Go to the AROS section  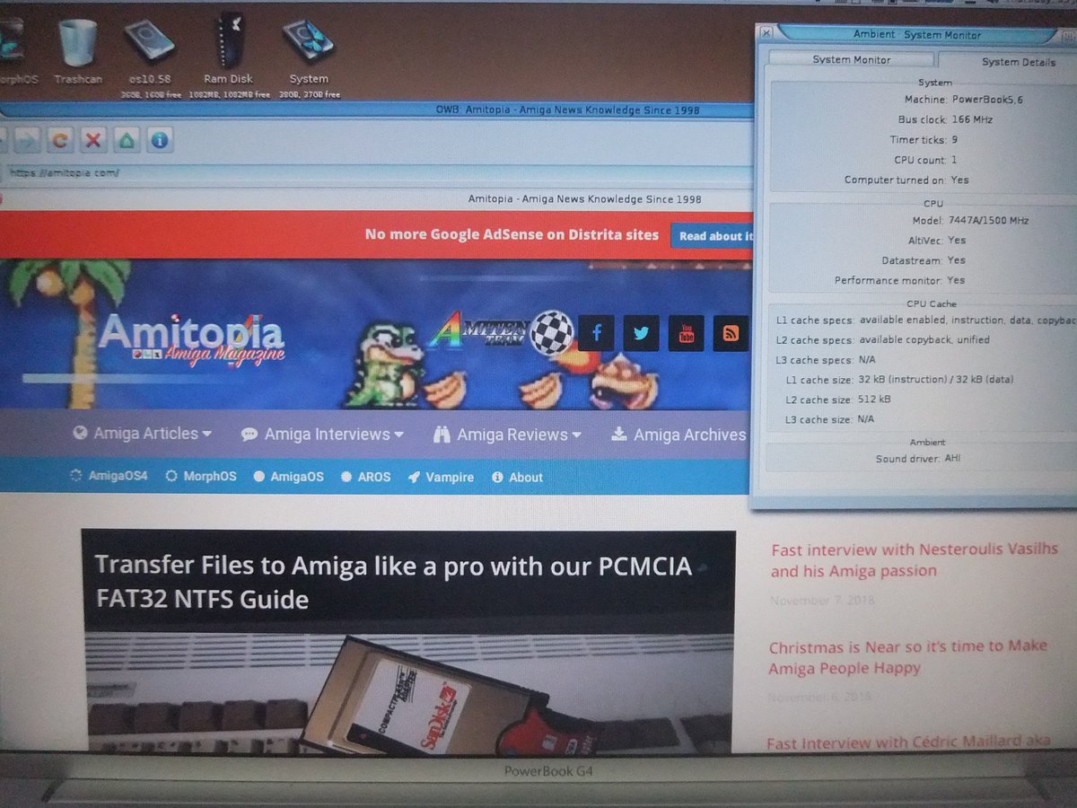365,477
